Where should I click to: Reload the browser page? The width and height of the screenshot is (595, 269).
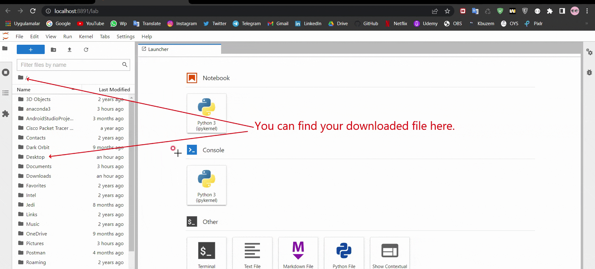pos(33,11)
